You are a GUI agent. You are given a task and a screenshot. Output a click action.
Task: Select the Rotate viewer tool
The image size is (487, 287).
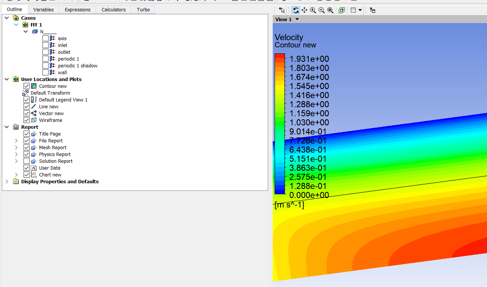tap(296, 10)
